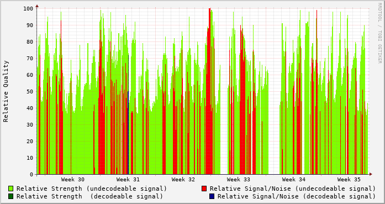Screen dimensions: 385x204
Task: Select the Week 35 axis label
Action: 349,180
